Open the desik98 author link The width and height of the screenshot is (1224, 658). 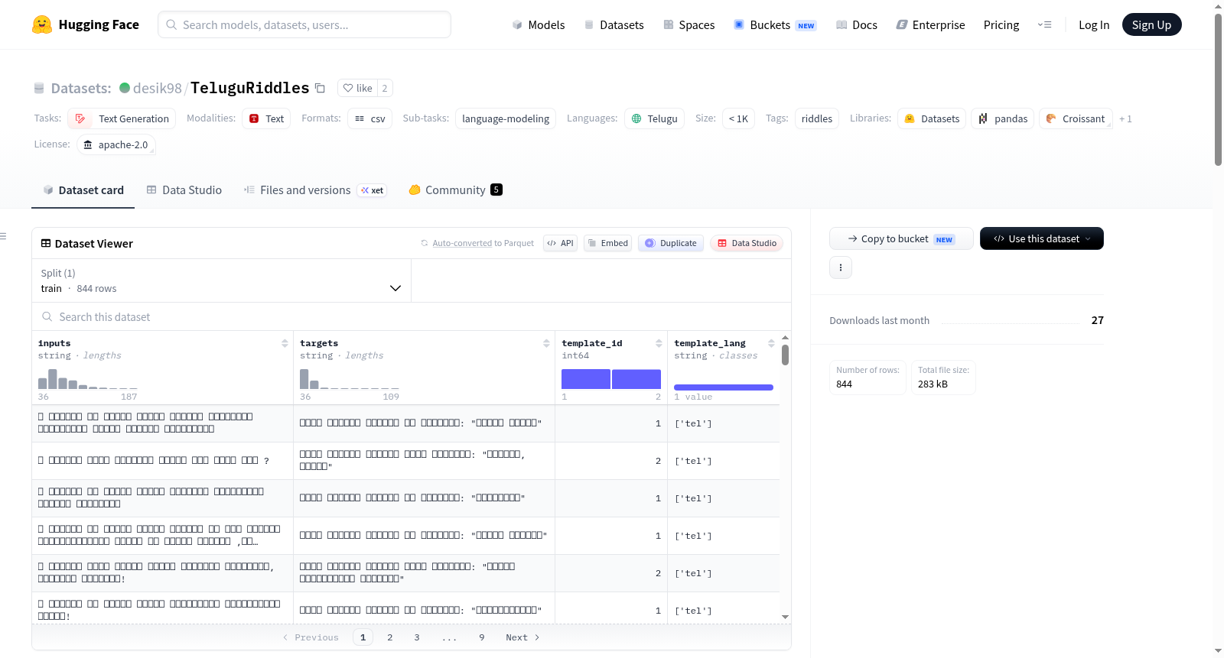[x=157, y=88]
